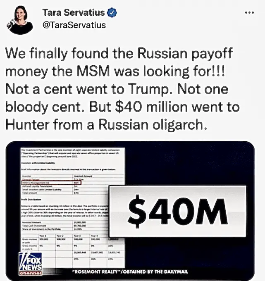Screen dimensions: 265x281
Task: Click the word Hunter in tweet
Action: pos(27,124)
